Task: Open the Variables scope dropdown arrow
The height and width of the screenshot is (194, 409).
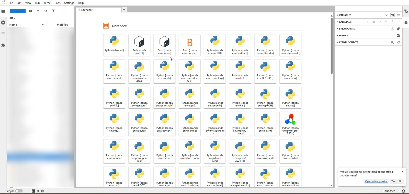Action: tap(387, 15)
